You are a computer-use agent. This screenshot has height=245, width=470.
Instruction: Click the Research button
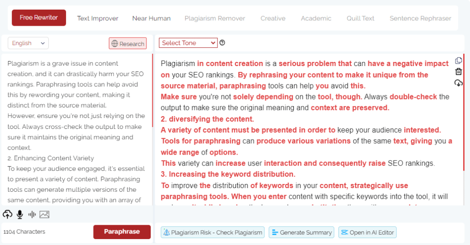click(128, 44)
